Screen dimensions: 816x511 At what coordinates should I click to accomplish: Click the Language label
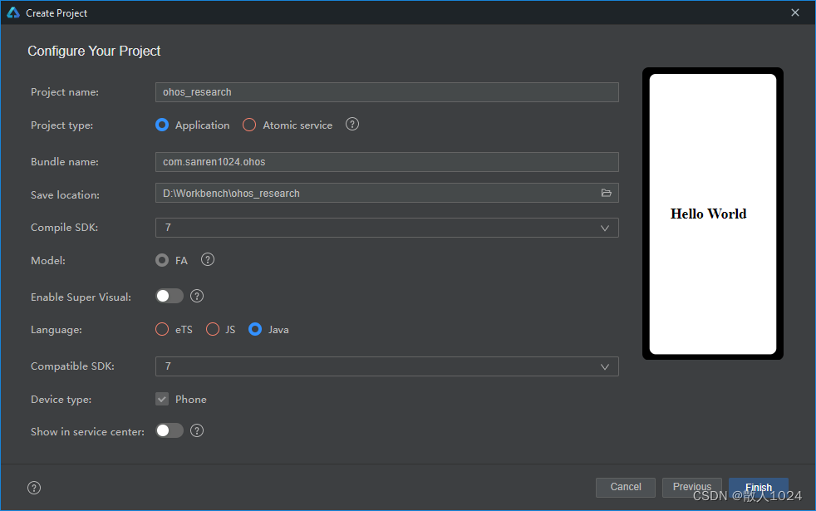(x=57, y=330)
